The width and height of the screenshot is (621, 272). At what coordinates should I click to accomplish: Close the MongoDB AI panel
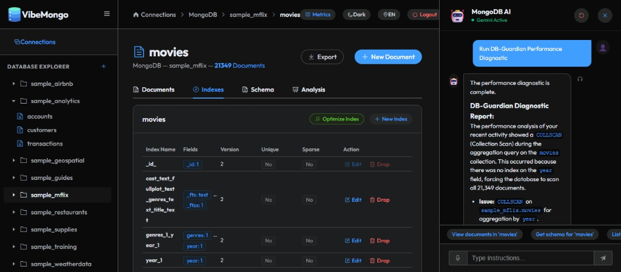click(x=605, y=15)
